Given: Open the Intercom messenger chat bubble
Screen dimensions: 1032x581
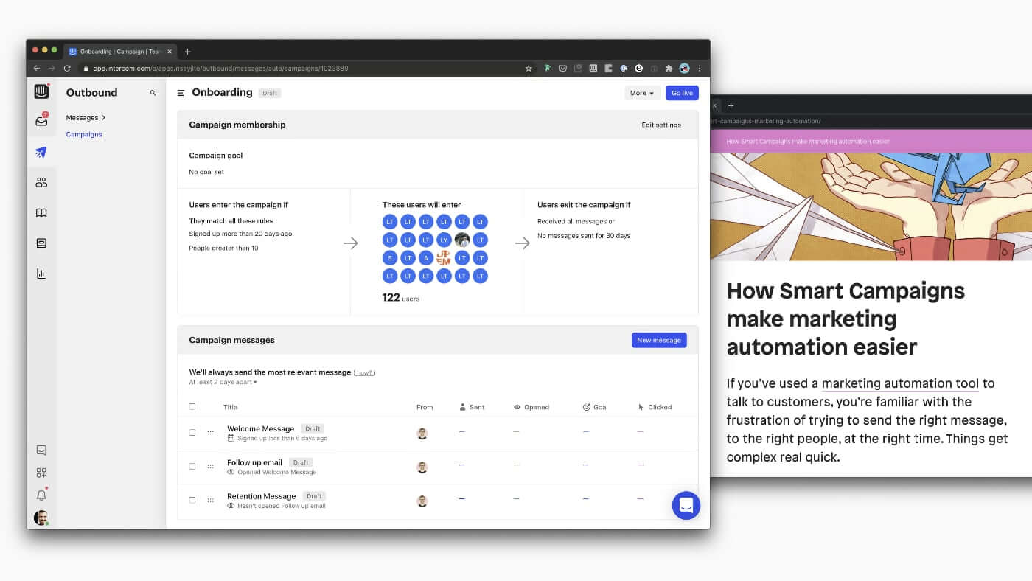Looking at the screenshot, I should [x=686, y=506].
